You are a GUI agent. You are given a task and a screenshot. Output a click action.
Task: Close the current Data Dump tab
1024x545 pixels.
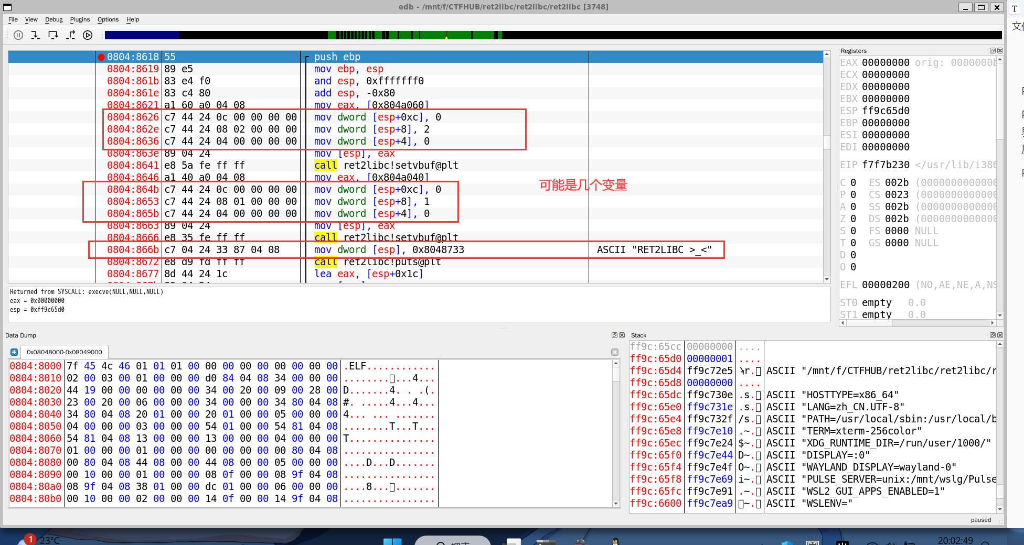[615, 352]
